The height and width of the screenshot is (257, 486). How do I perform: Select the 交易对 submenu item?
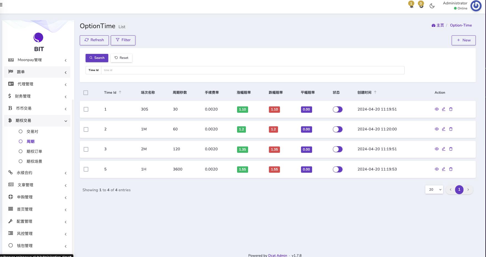tap(32, 132)
